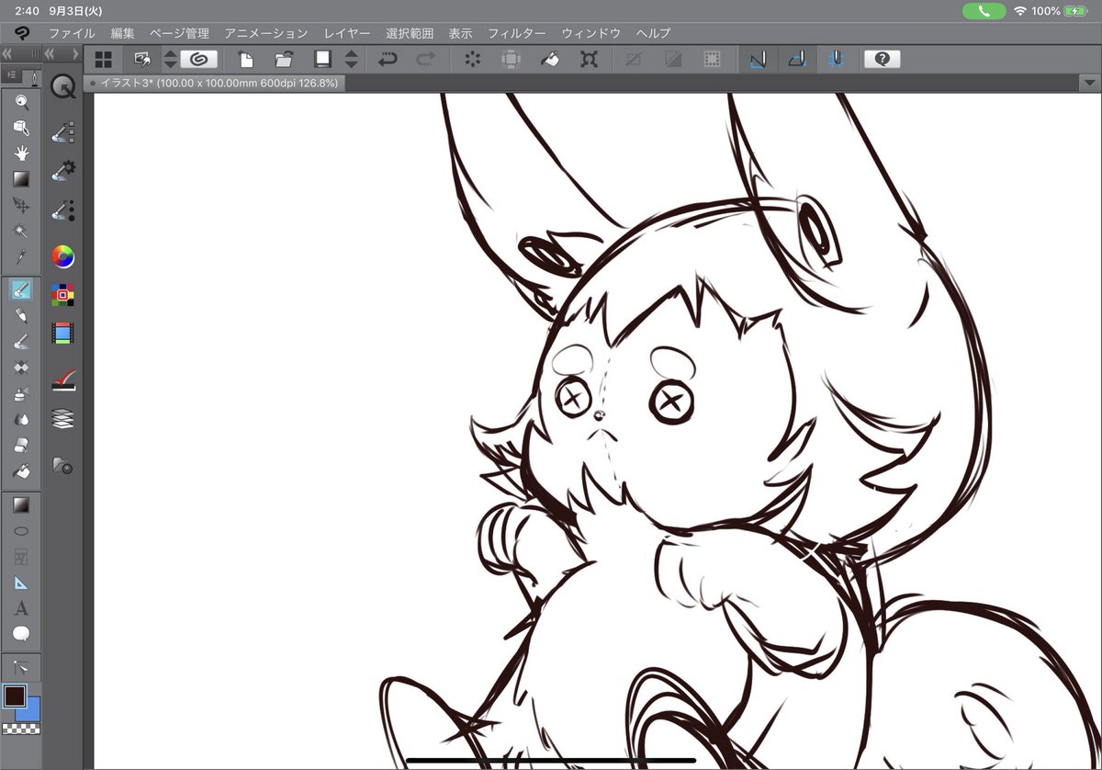
Task: Open the ファイル menu
Action: (x=72, y=33)
